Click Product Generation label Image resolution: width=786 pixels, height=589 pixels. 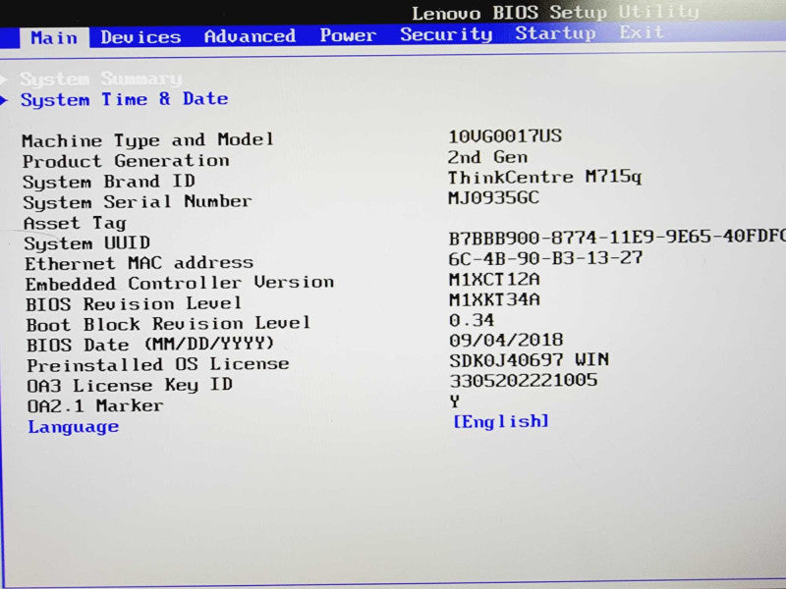(126, 161)
